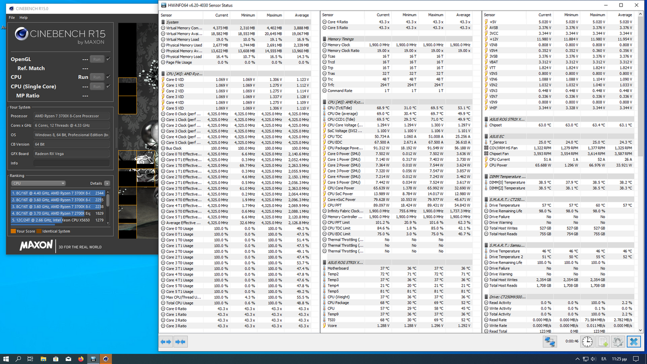Switch to HWiNFO taskbar icon
The width and height of the screenshot is (647, 364).
93,358
